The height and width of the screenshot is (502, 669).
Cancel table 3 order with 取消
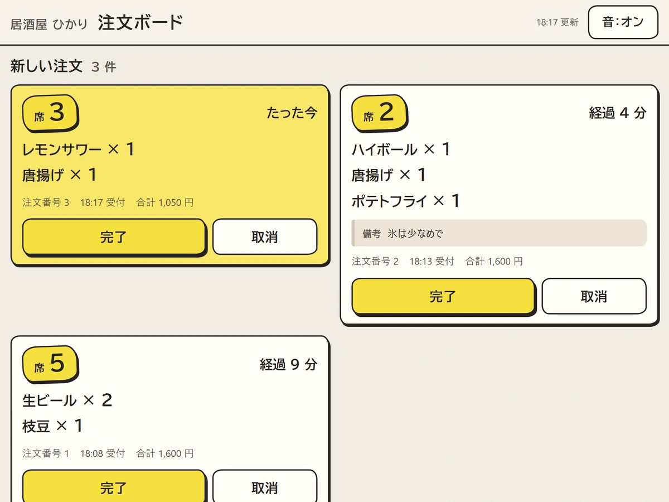[x=265, y=237]
